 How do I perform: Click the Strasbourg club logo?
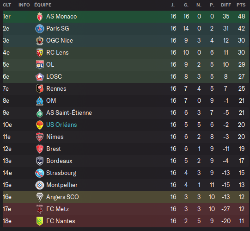pyautogui.click(x=40, y=173)
